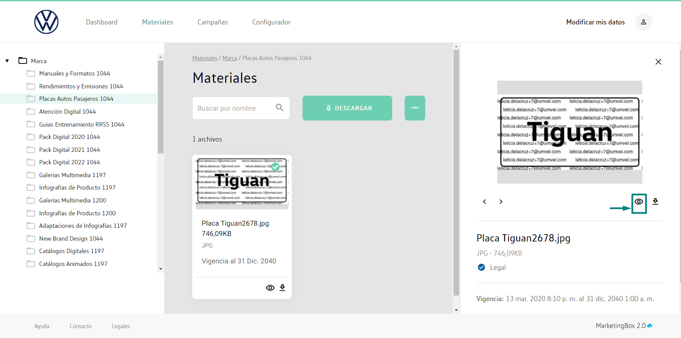Click folder tree scrollbar down arrow
Image resolution: width=681 pixels, height=338 pixels.
[x=160, y=269]
